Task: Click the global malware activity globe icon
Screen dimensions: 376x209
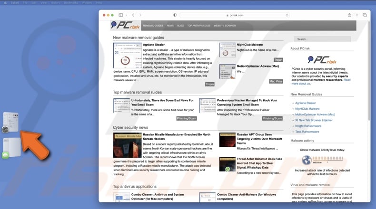Action: tap(307, 160)
